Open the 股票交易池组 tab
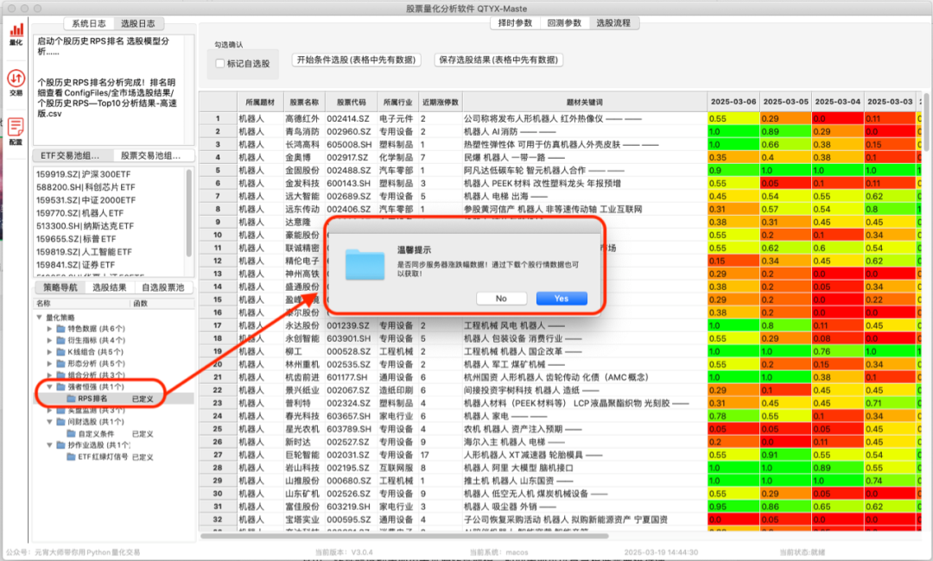 click(x=152, y=155)
